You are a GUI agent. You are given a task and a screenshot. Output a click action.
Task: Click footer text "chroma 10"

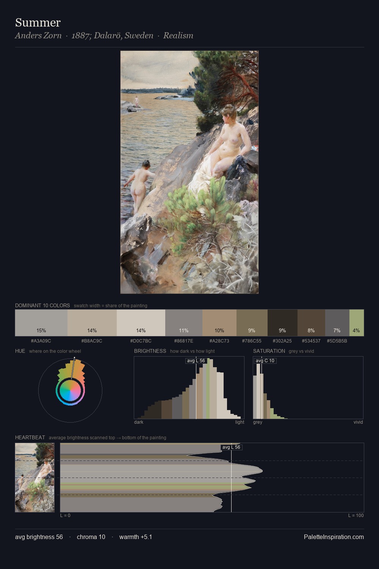point(91,537)
